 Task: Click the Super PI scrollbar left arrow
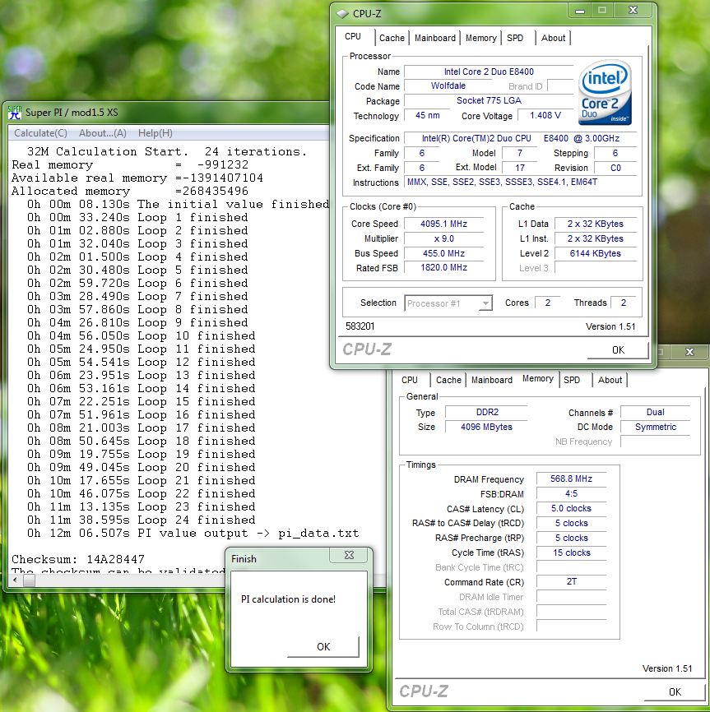16,580
